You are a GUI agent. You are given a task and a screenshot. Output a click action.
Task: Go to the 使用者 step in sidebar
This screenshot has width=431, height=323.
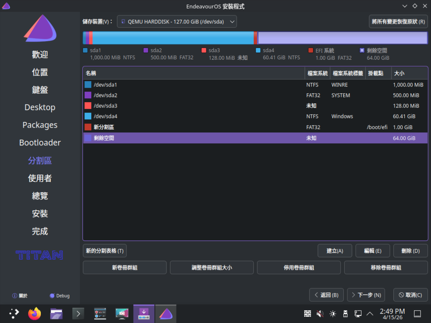click(40, 178)
